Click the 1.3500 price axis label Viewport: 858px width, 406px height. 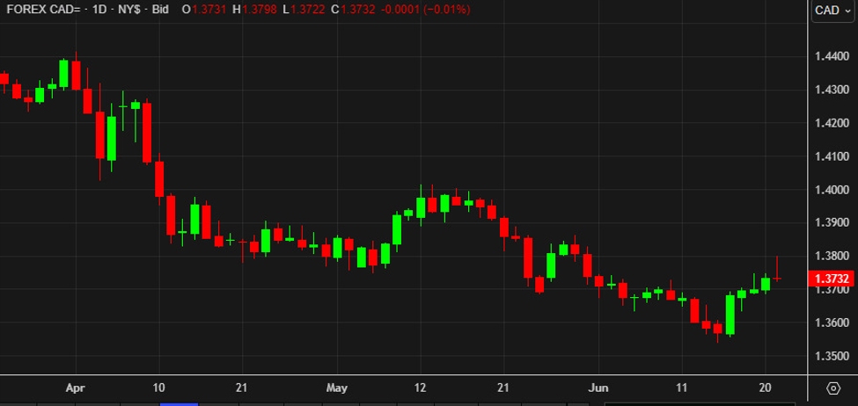(832, 357)
